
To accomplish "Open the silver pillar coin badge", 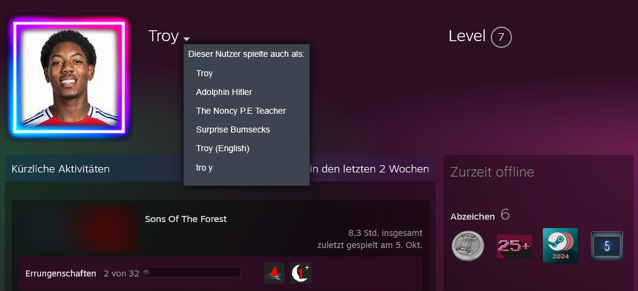I will click(468, 246).
